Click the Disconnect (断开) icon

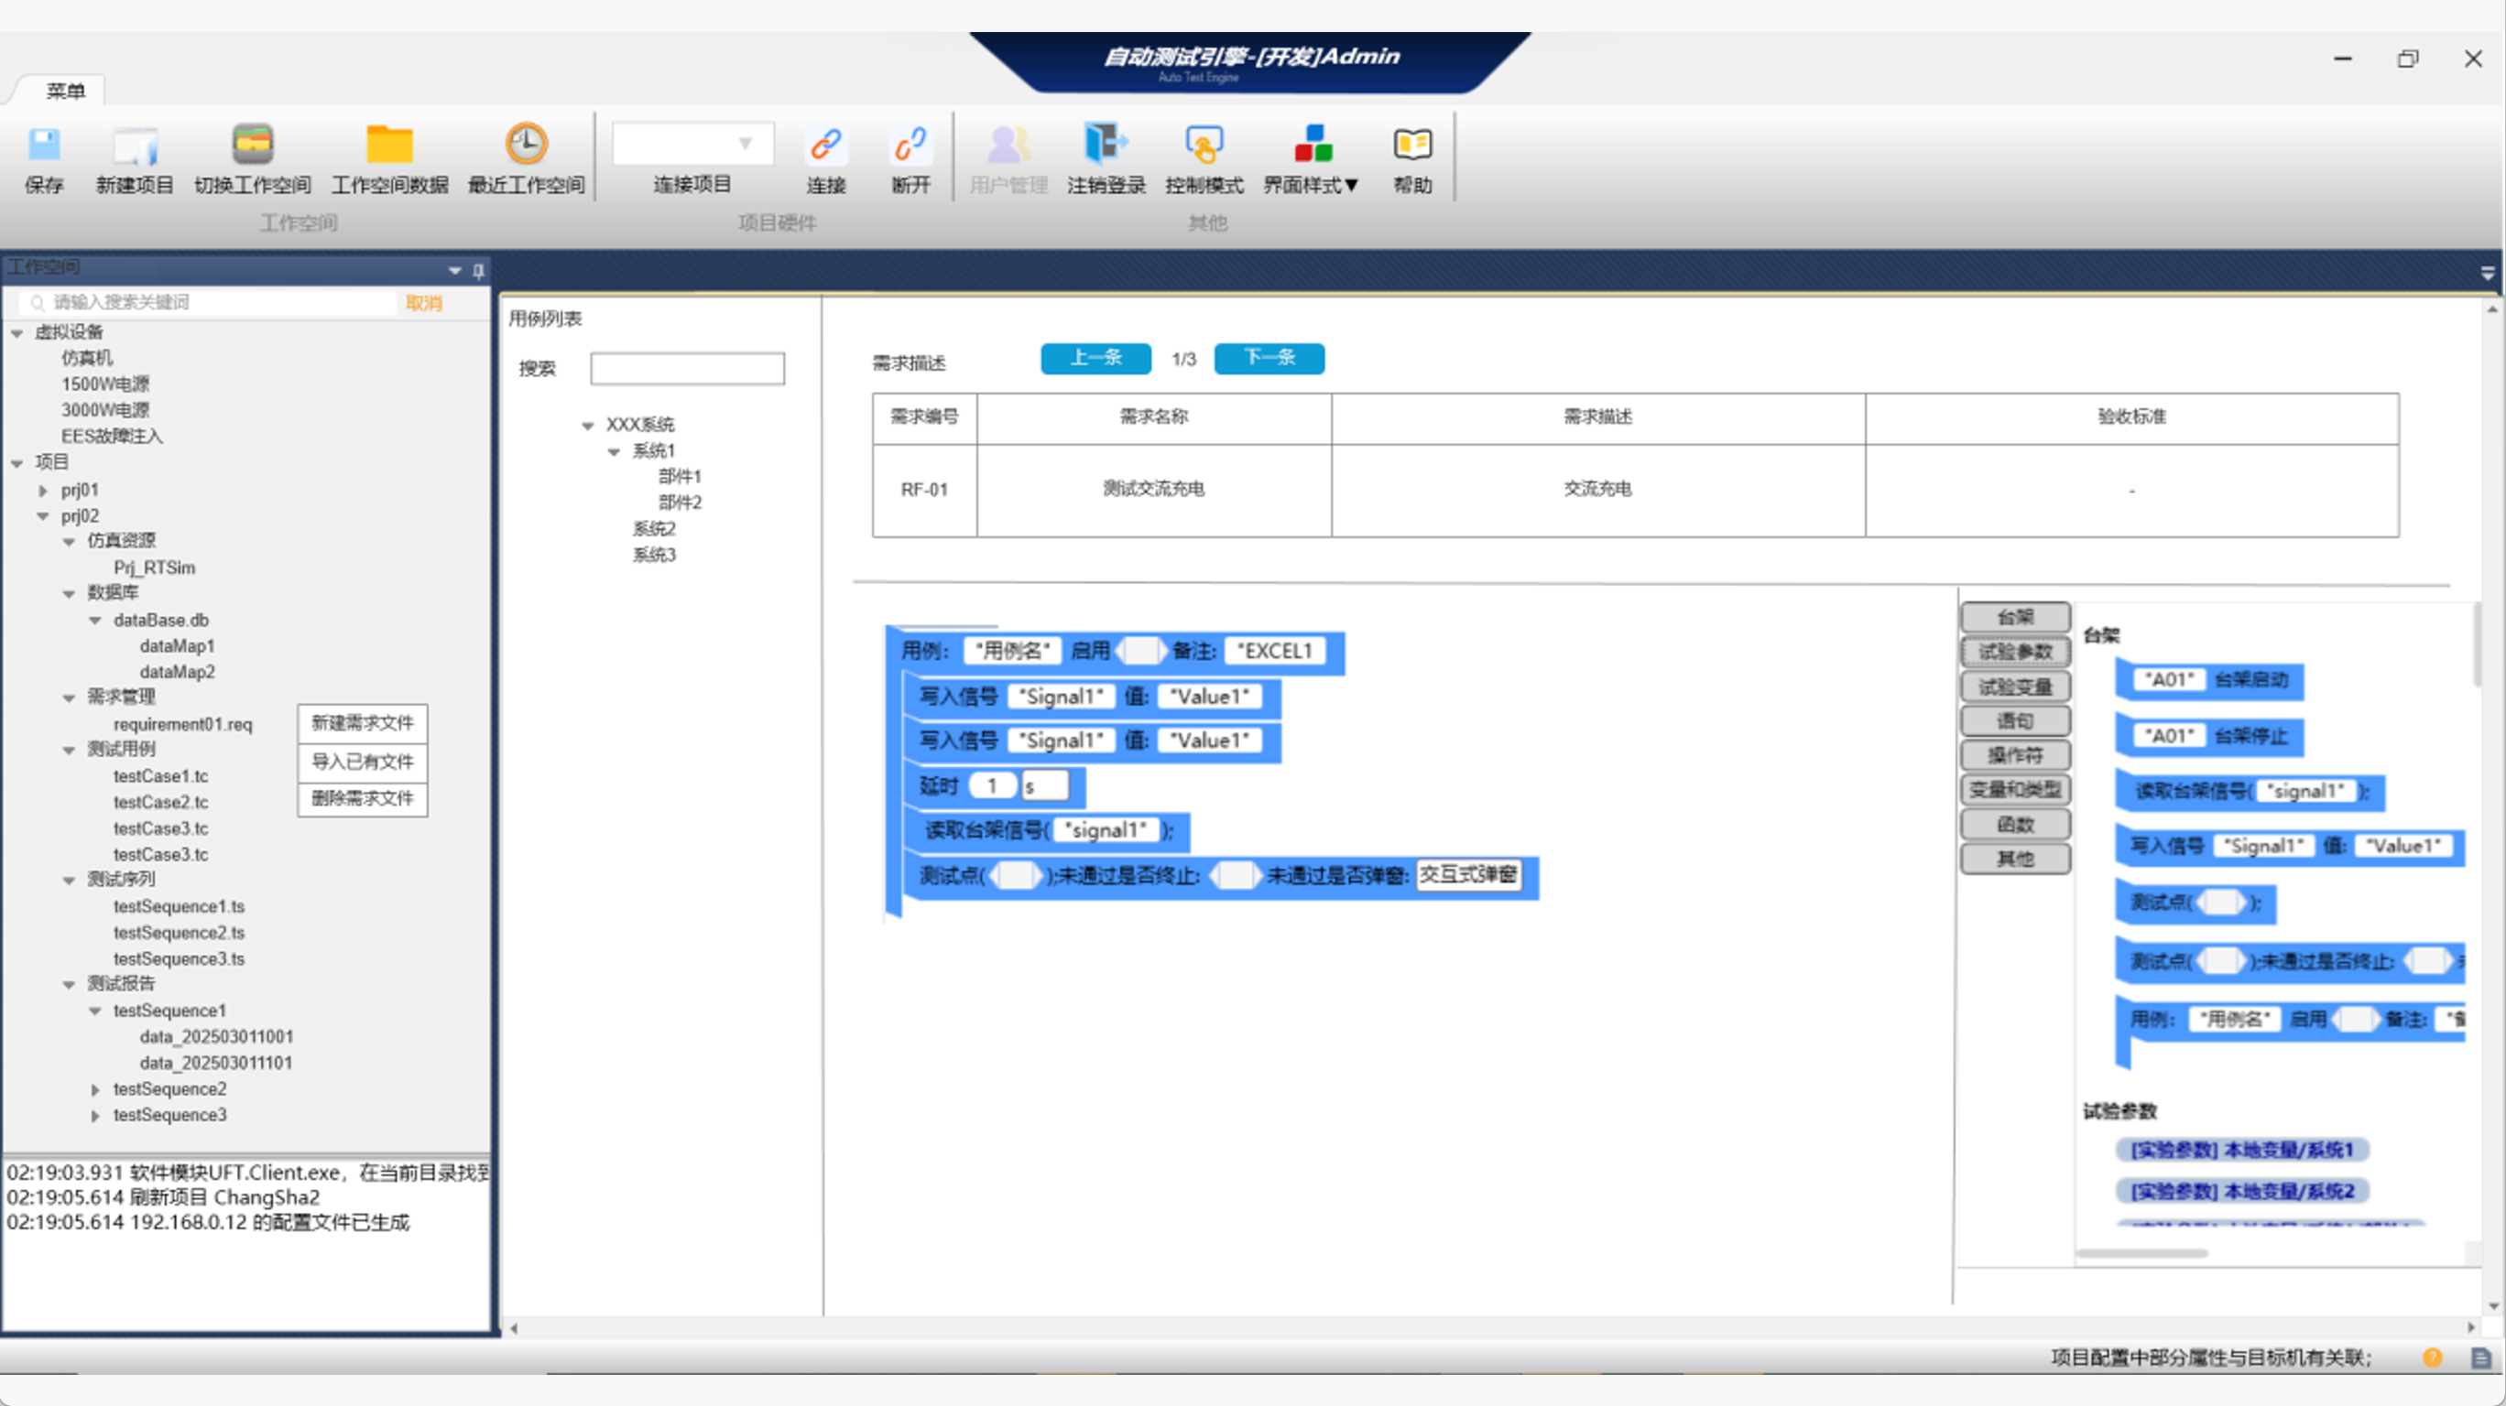910,146
